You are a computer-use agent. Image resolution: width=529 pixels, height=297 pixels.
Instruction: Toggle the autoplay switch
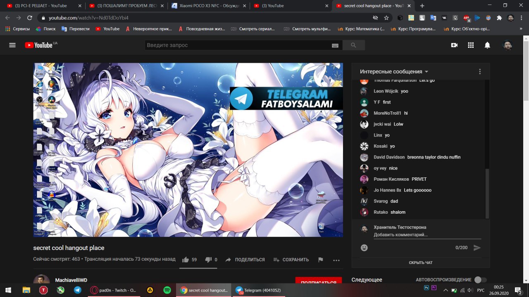click(480, 280)
